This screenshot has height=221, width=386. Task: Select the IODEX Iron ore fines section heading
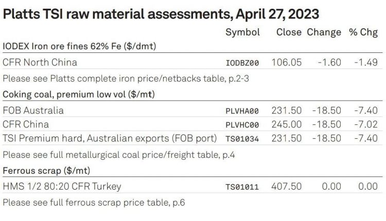coord(79,46)
